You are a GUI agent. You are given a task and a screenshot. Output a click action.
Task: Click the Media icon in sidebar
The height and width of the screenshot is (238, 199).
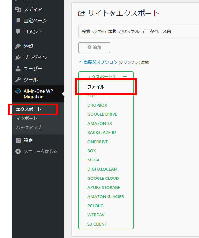click(18, 9)
